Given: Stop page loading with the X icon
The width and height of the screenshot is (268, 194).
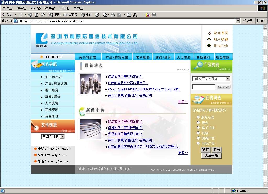Looking at the screenshot, I should [x=30, y=15].
